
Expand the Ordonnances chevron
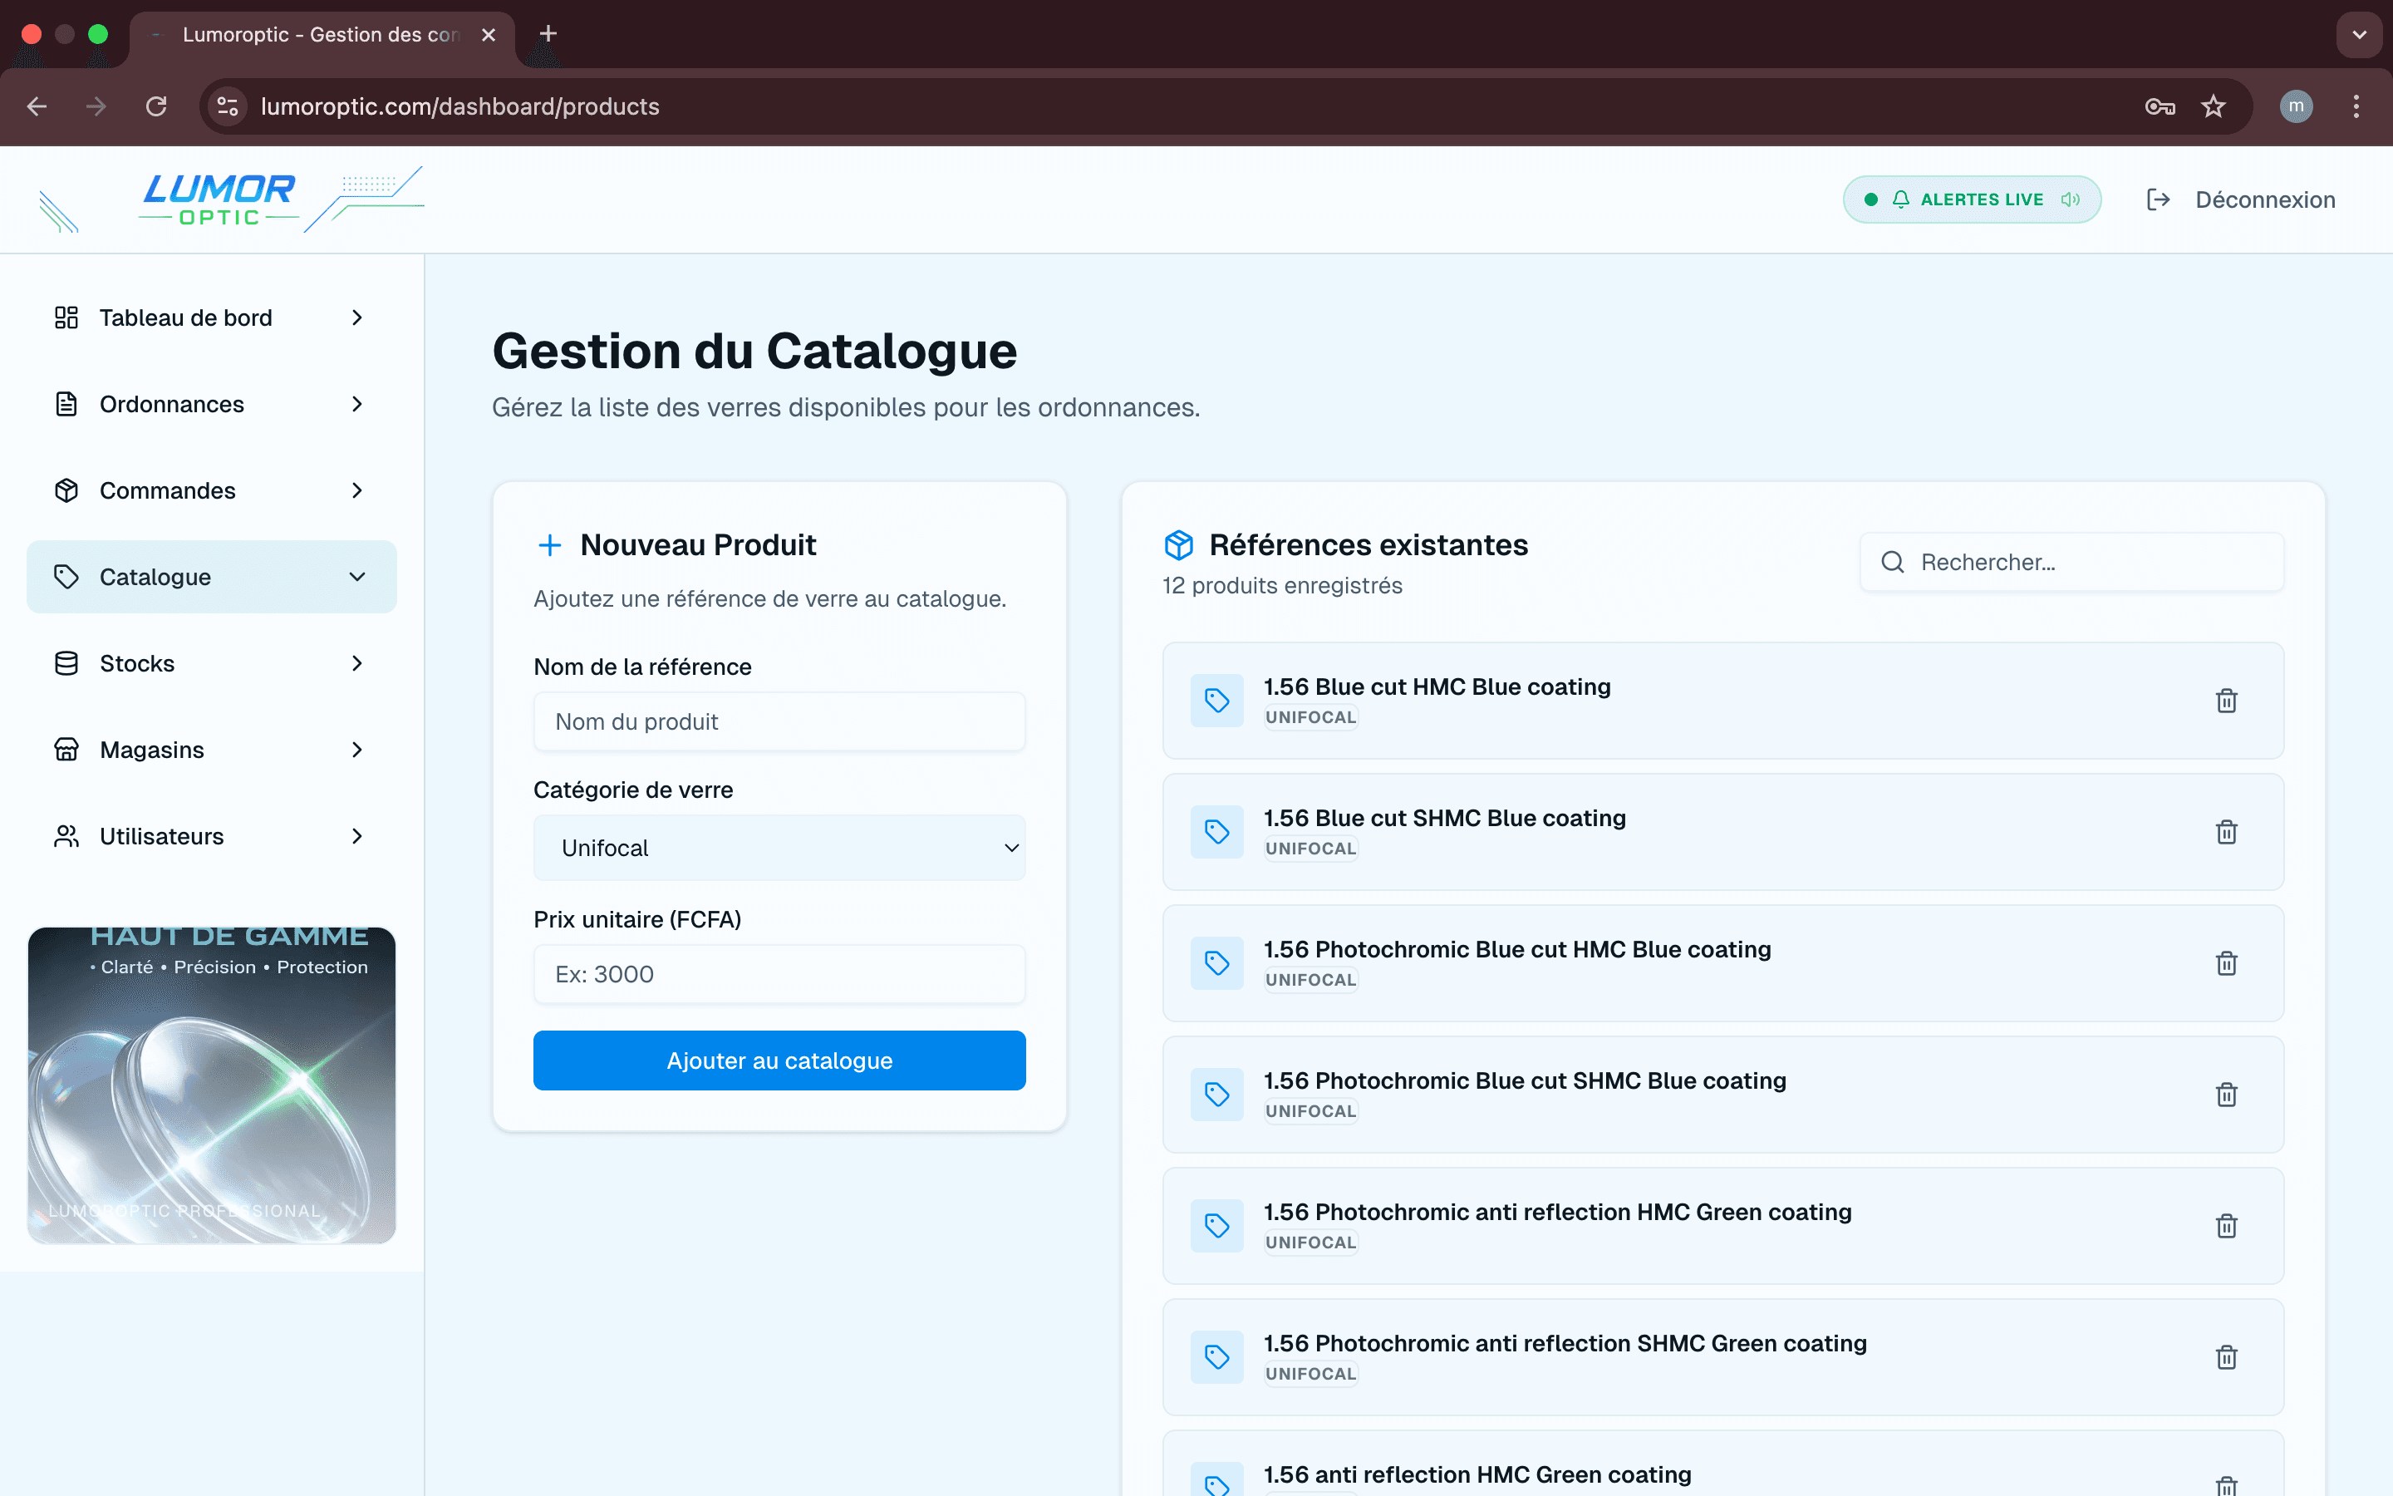pyautogui.click(x=358, y=404)
